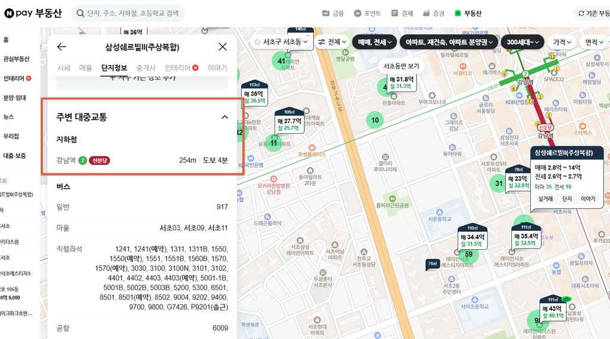The height and width of the screenshot is (339, 610).
Task: Open the 가격 price dropdown
Action: pyautogui.click(x=562, y=42)
